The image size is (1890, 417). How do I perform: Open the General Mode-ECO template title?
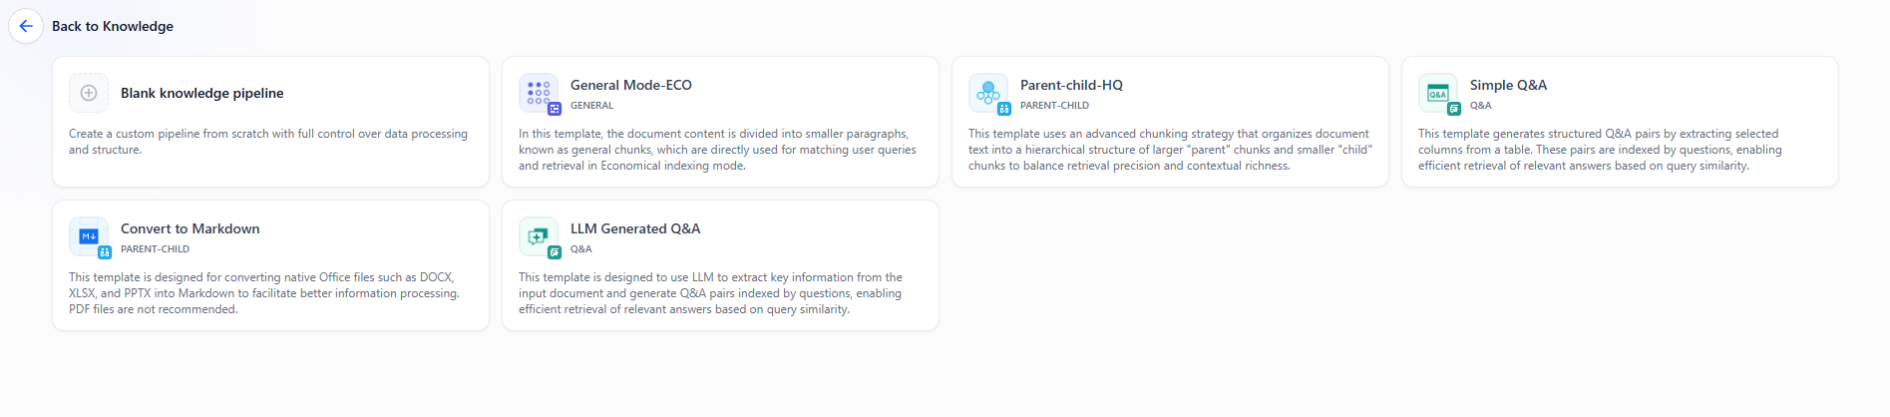pyautogui.click(x=631, y=85)
